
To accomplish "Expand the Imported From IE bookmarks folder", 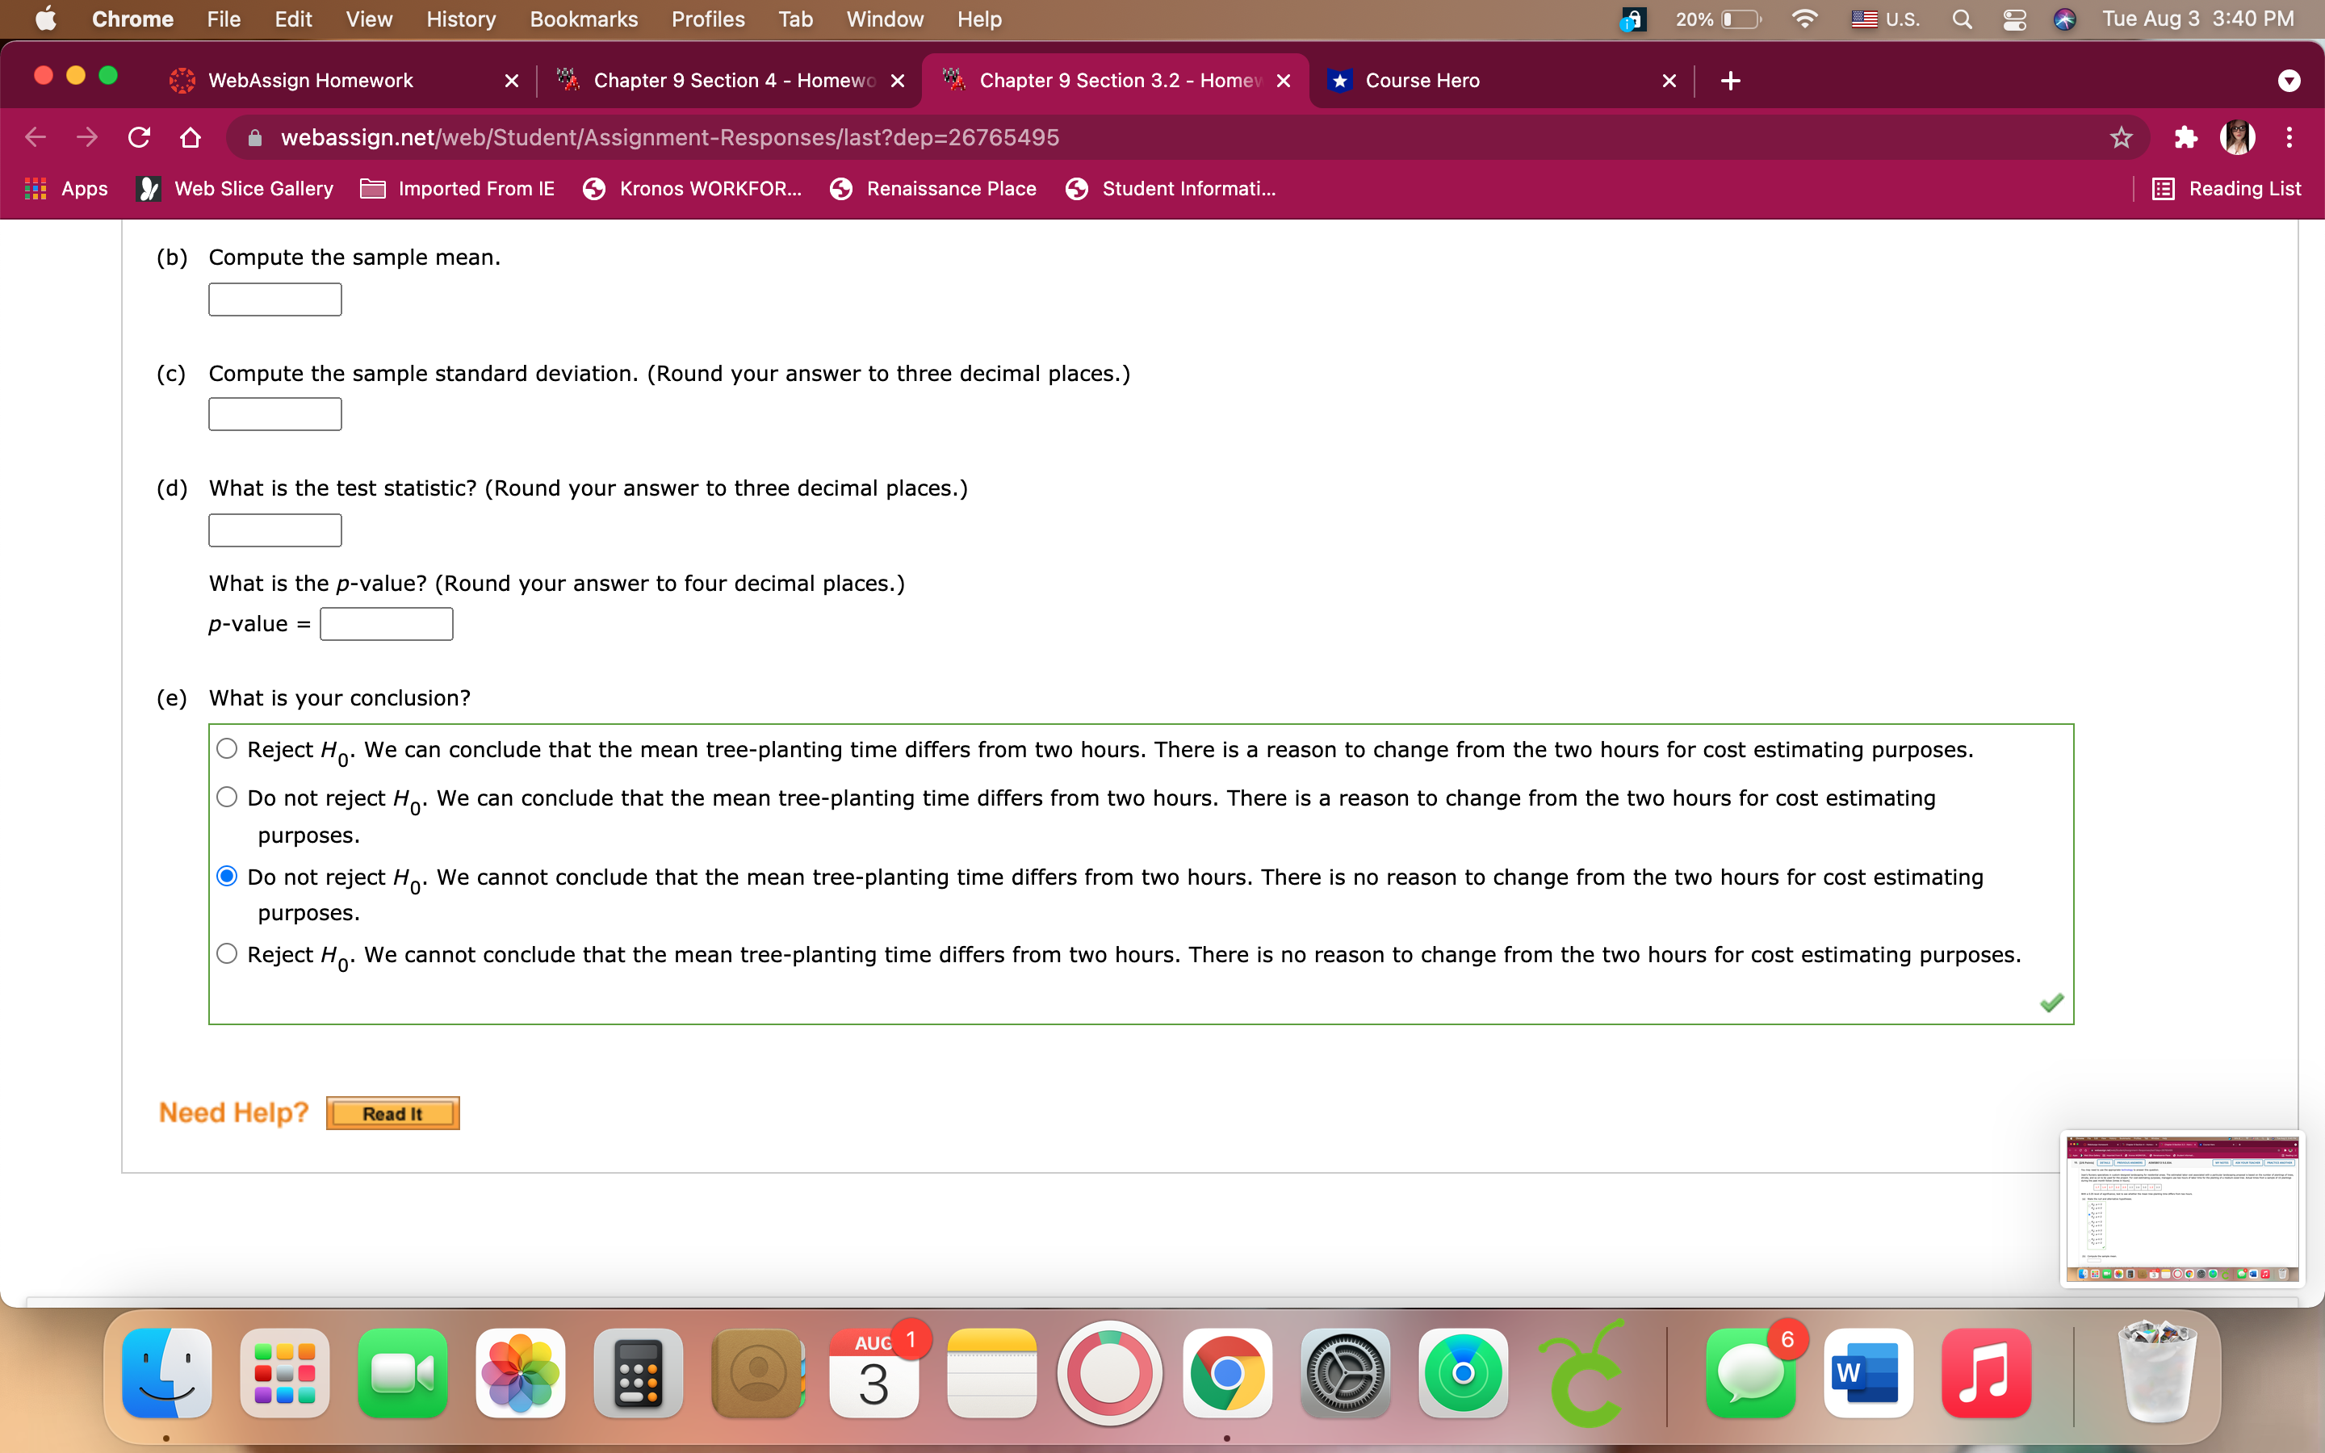I will pos(456,188).
